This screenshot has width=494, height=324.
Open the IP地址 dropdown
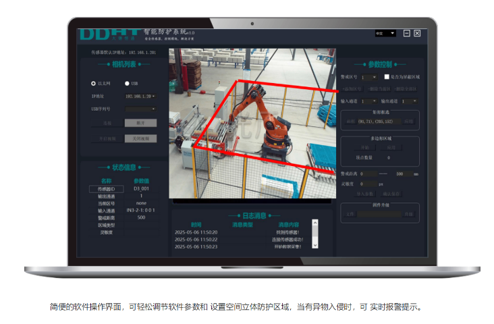pos(140,97)
